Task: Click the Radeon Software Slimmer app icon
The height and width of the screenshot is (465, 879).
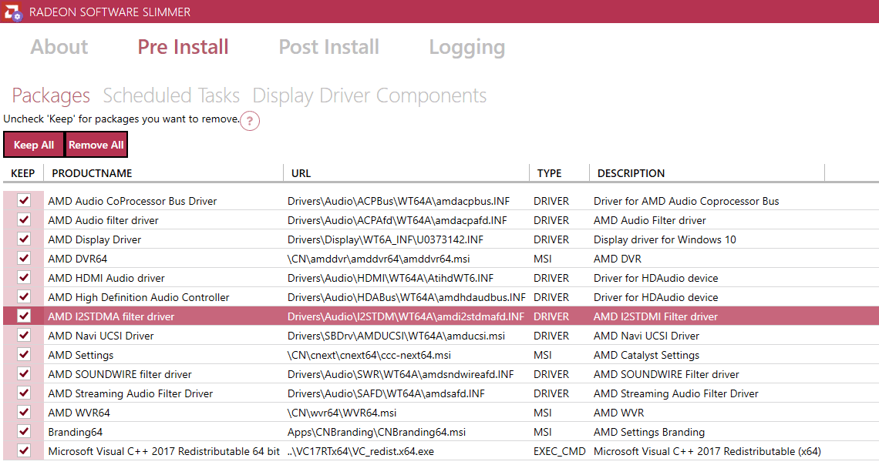Action: [12, 12]
